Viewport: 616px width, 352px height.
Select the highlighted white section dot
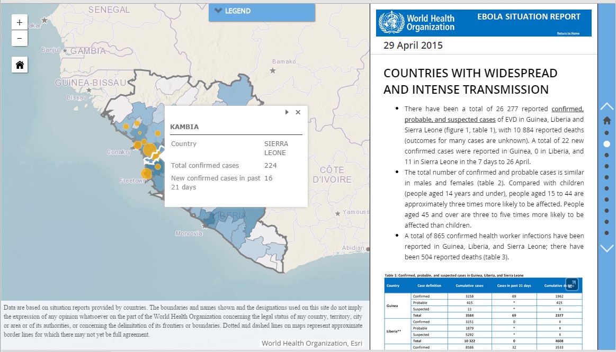click(607, 143)
